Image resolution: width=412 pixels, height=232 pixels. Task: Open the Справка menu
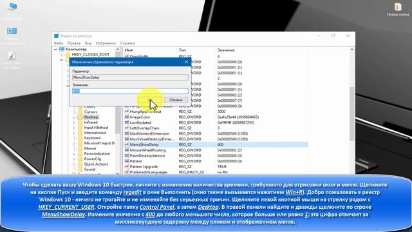tap(127, 43)
